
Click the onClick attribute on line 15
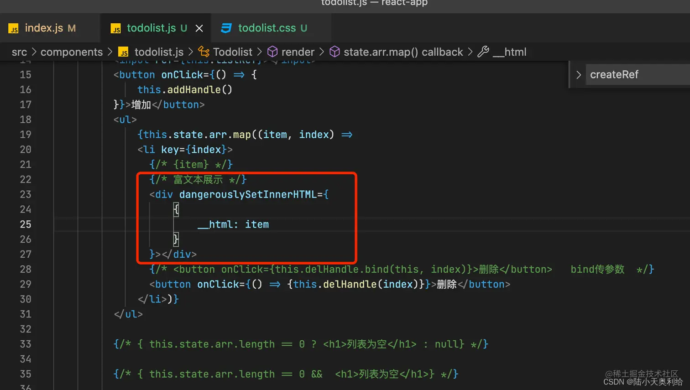[182, 75]
